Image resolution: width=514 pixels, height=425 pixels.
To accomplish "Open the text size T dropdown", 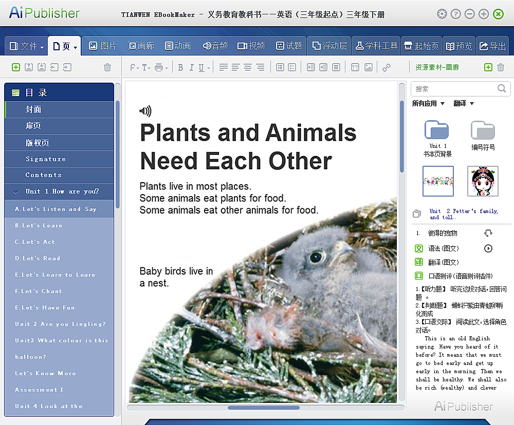I will pos(146,67).
